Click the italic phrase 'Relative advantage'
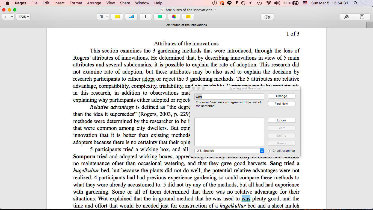373x210 pixels. (x=112, y=107)
